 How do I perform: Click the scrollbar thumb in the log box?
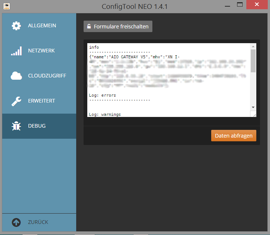[253, 61]
